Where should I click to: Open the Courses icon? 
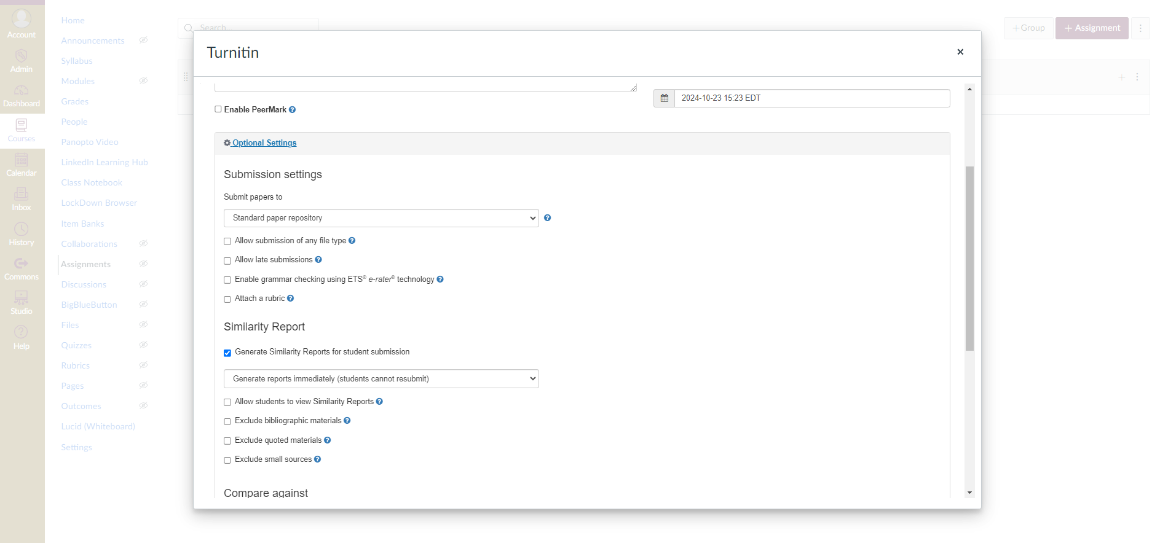[x=22, y=125]
